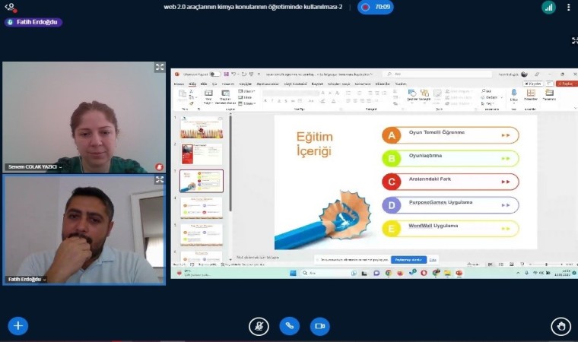Select the third slide thumbnail
This screenshot has width=578, height=342.
(202, 181)
